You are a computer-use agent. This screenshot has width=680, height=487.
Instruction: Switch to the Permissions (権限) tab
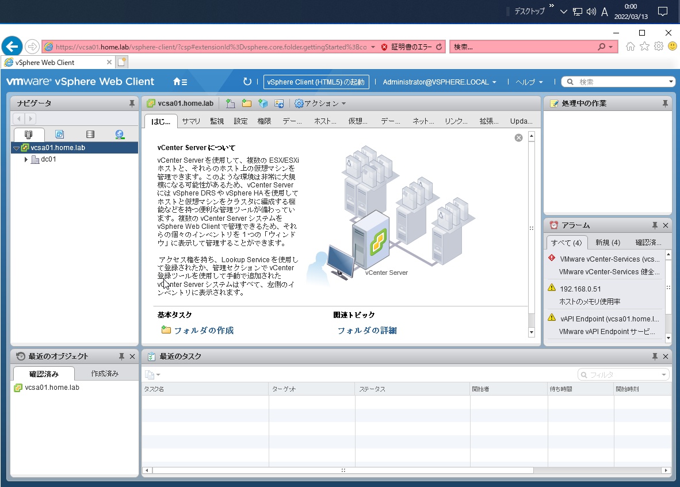[264, 121]
